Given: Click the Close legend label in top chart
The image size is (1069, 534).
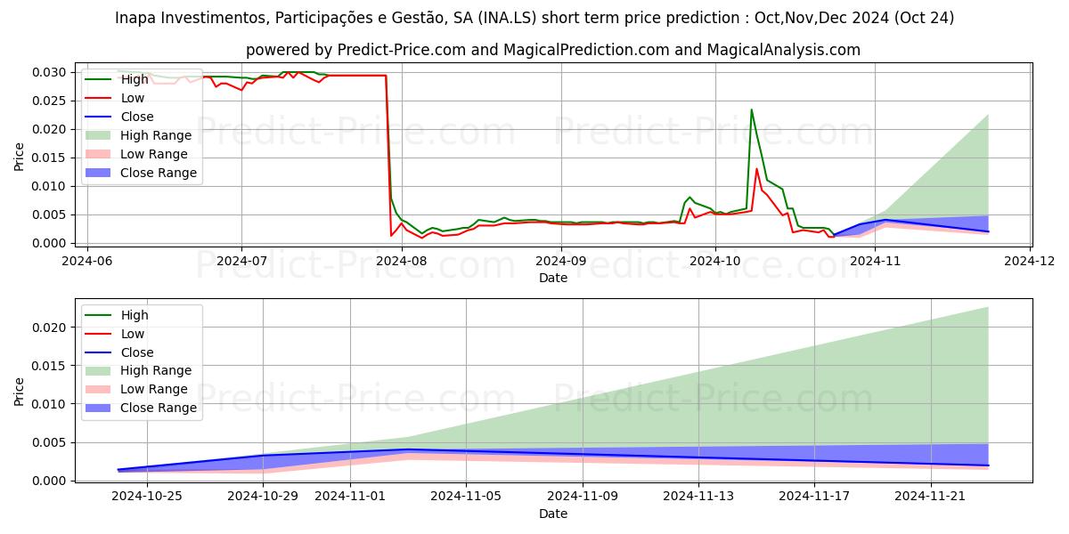Looking at the screenshot, I should coord(136,117).
